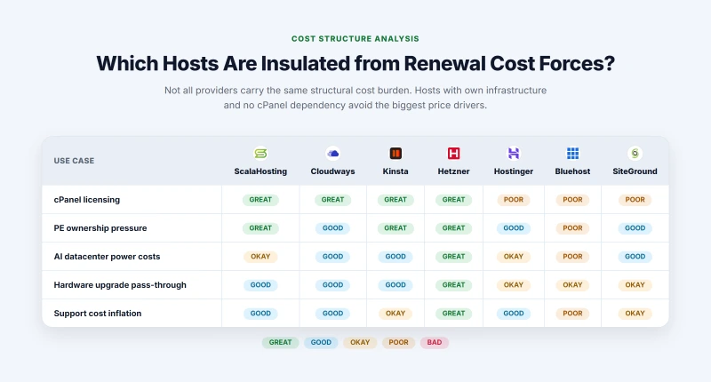Click Hetzner's AI datacenter power GREAT badge
Viewport: 711px width, 382px height.
[453, 257]
